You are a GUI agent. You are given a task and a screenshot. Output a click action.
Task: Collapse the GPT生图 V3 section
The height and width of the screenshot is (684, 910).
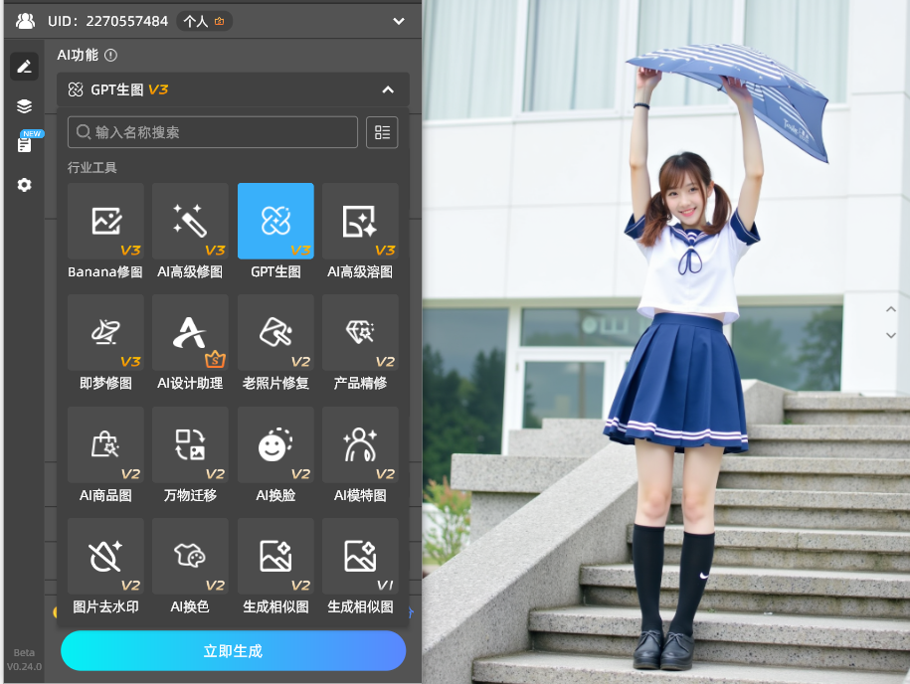pos(388,88)
